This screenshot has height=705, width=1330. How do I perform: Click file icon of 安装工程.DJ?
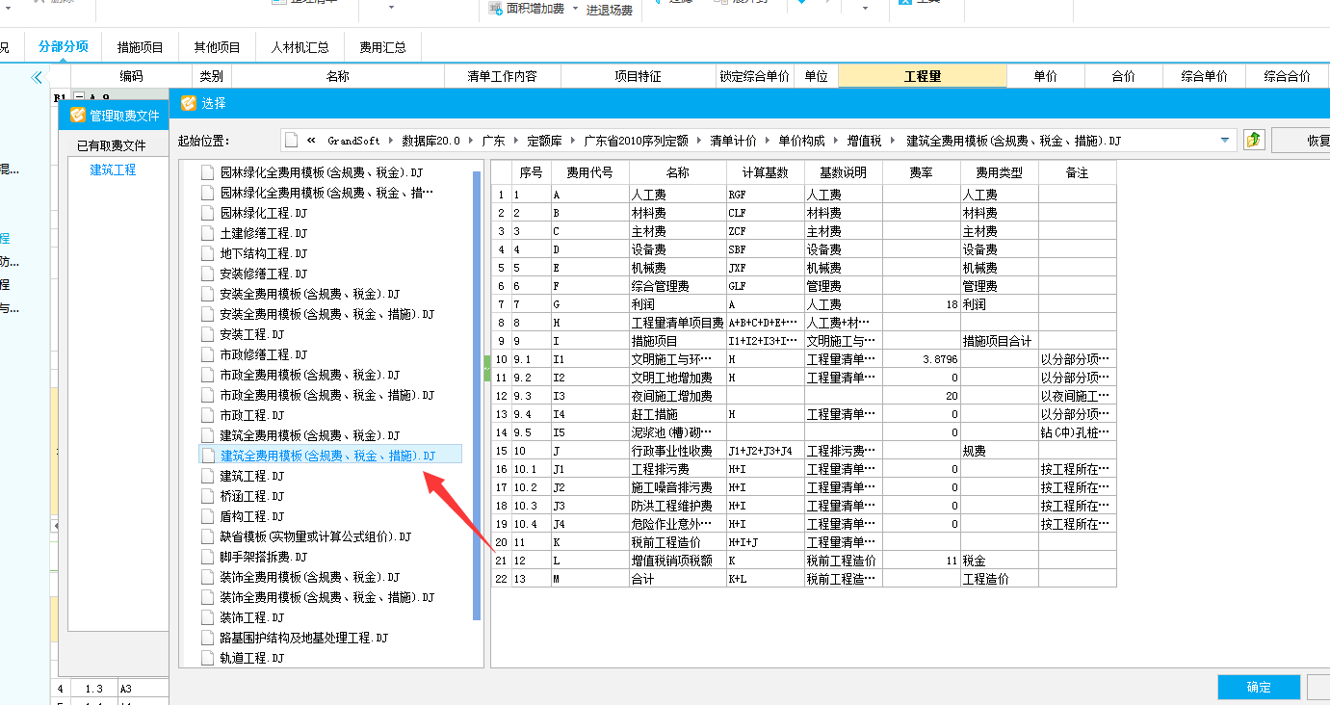click(x=207, y=334)
